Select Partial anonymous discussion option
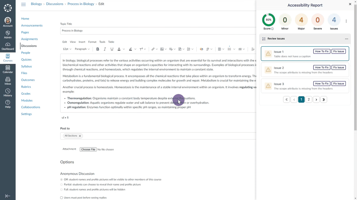Viewport: 357px width, 200px height. tap(62, 184)
